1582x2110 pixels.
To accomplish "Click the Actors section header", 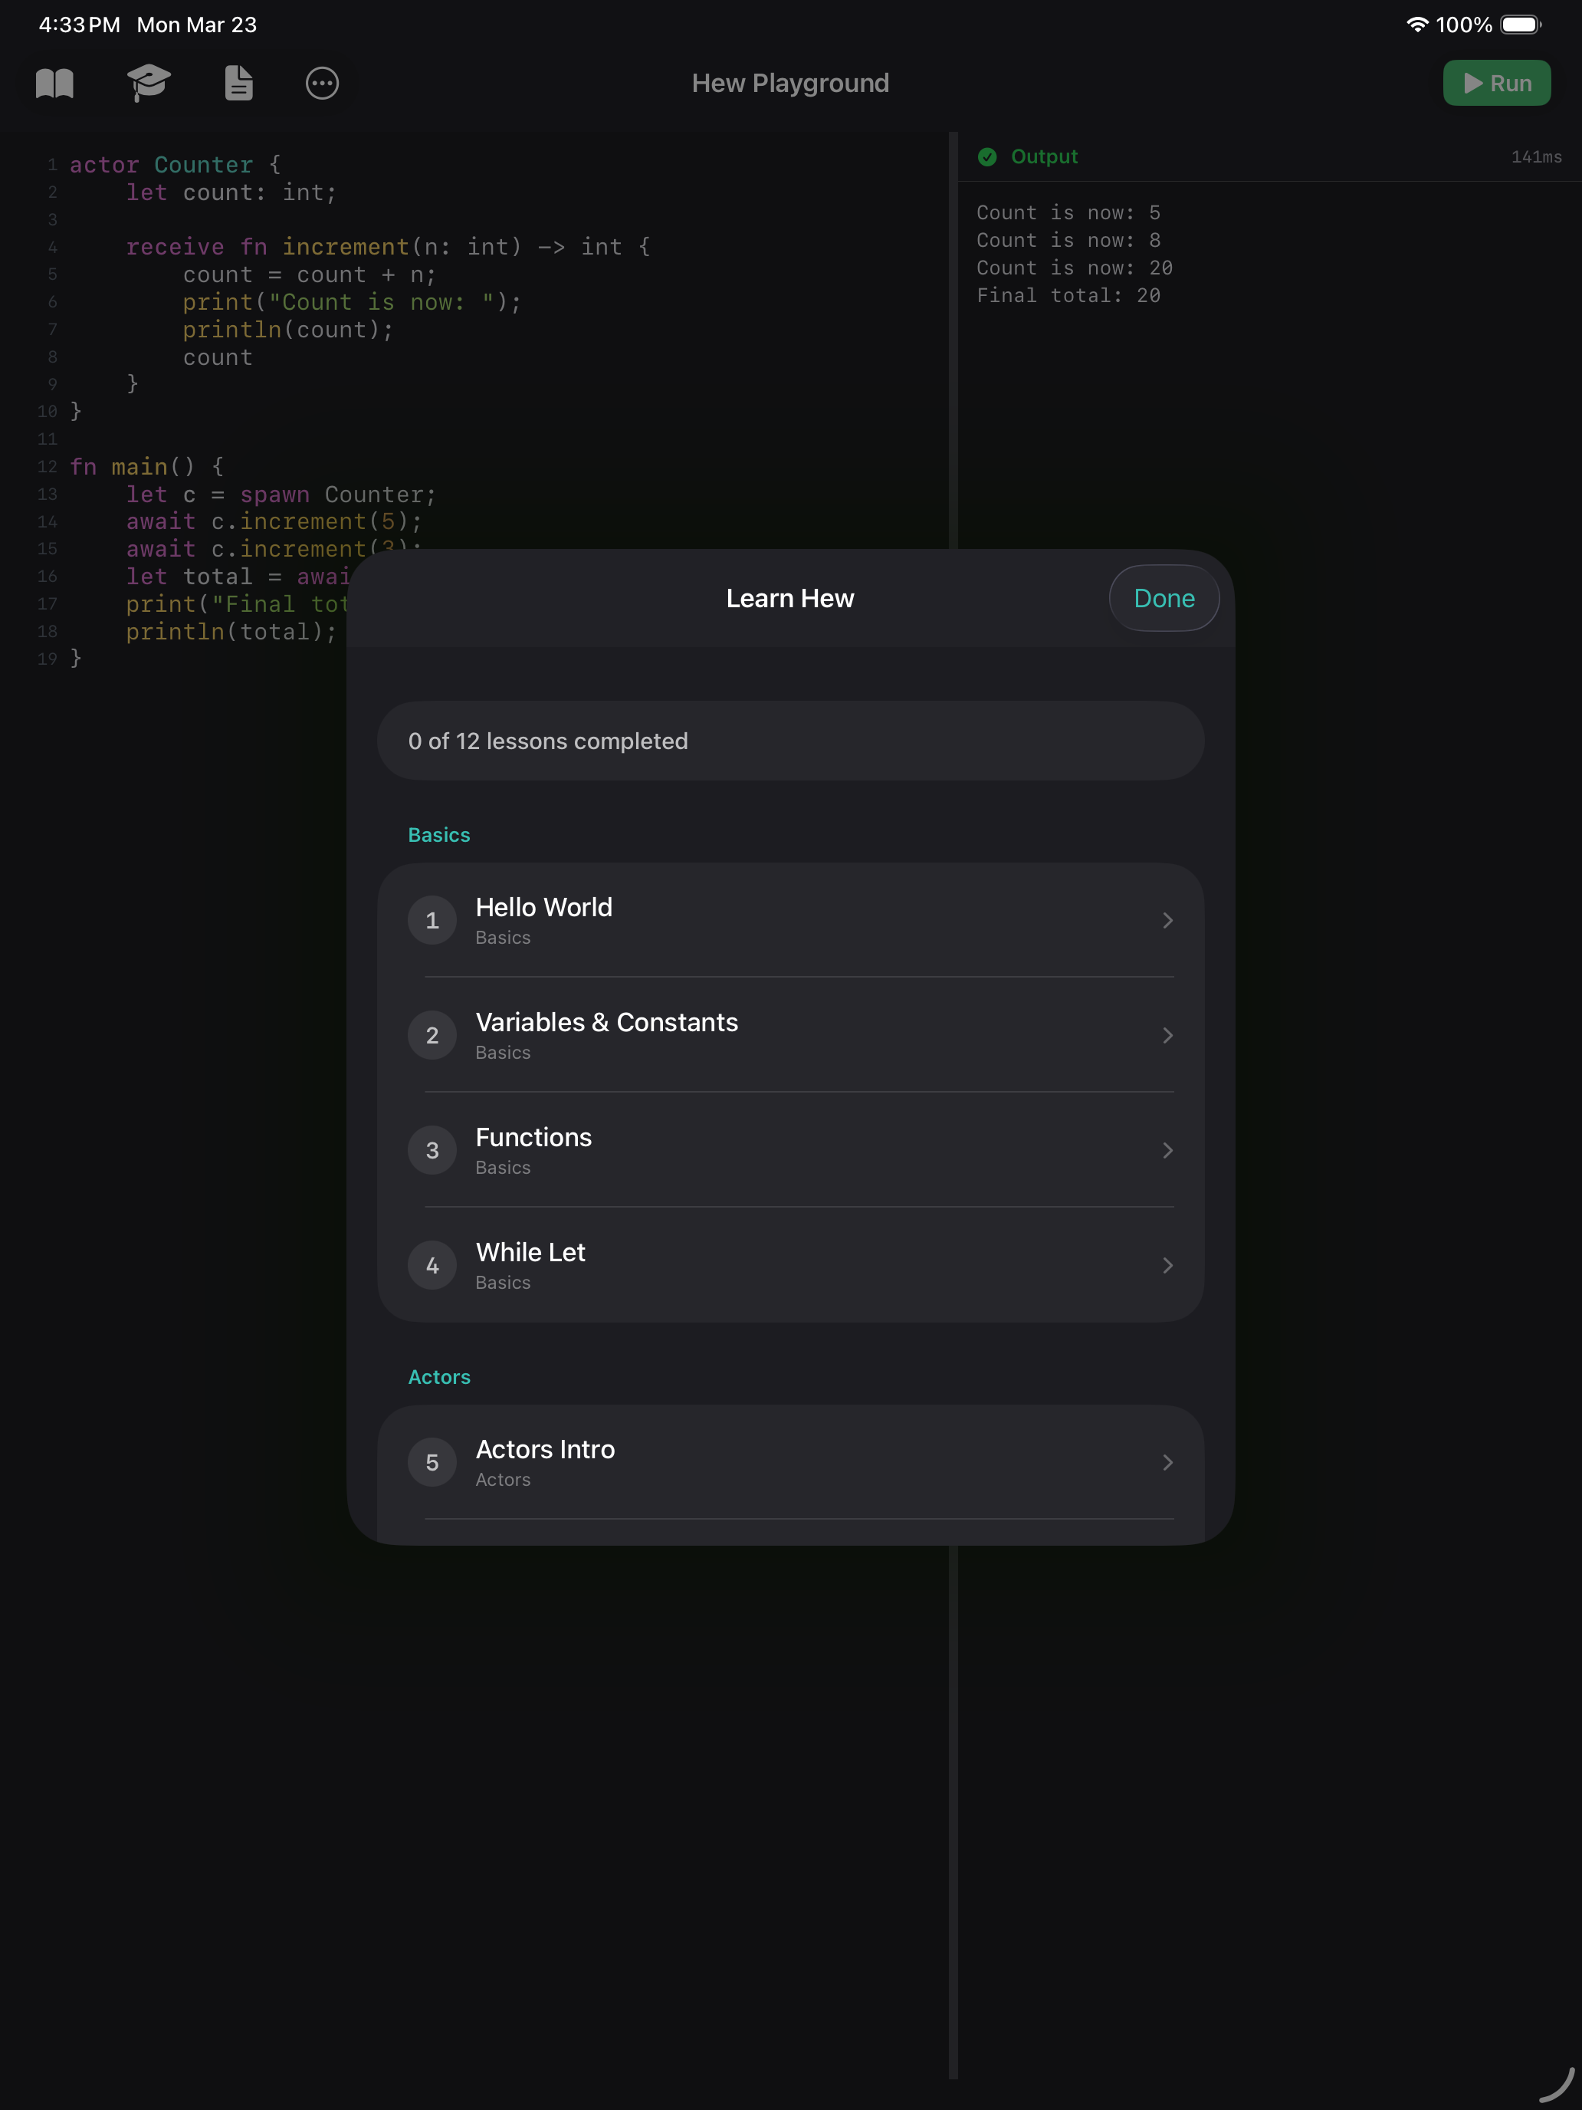I will 438,1376.
